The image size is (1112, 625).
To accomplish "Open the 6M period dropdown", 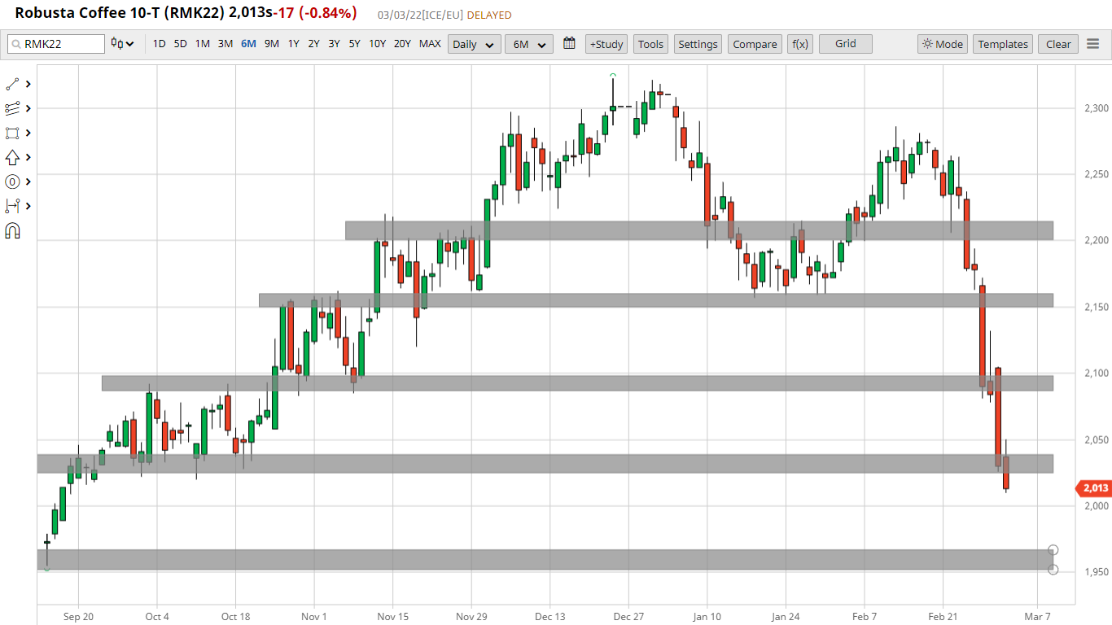I will tap(529, 44).
